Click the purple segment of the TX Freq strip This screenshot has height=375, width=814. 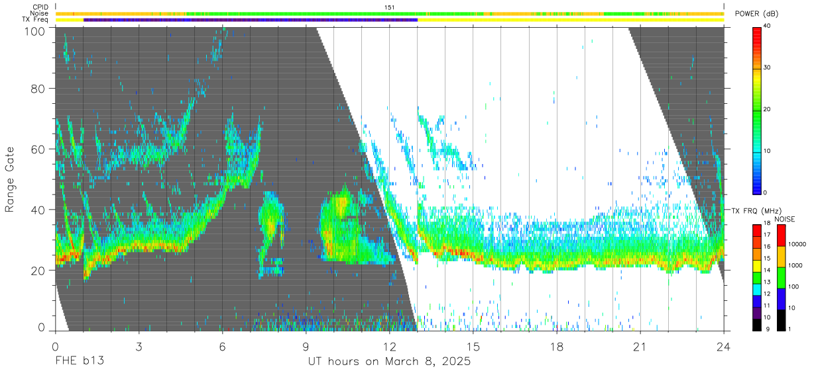click(x=251, y=20)
